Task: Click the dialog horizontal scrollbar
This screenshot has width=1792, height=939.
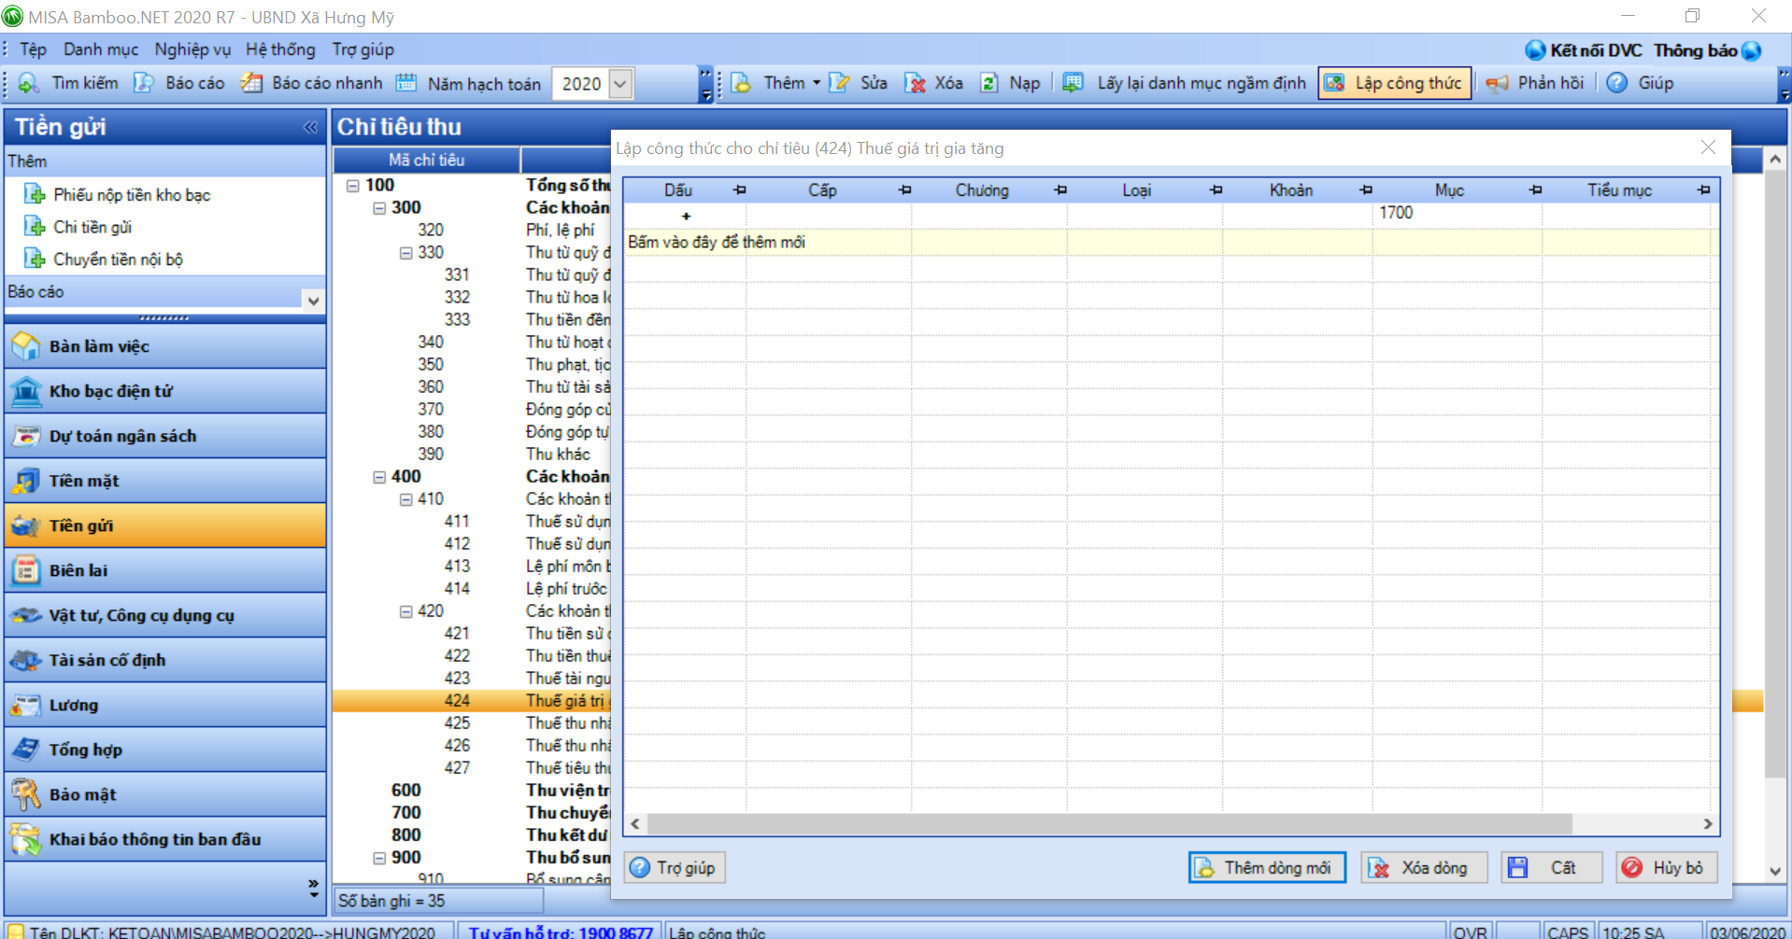Action: (1108, 824)
